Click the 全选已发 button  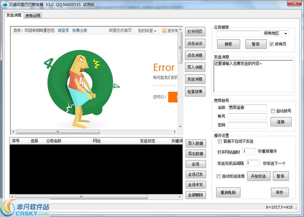196,174
